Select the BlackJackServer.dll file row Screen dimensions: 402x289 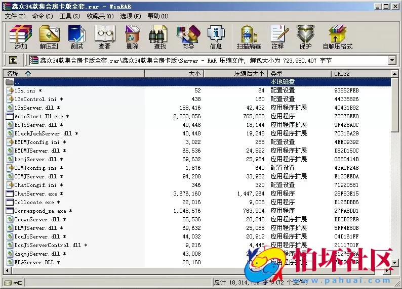pos(197,133)
